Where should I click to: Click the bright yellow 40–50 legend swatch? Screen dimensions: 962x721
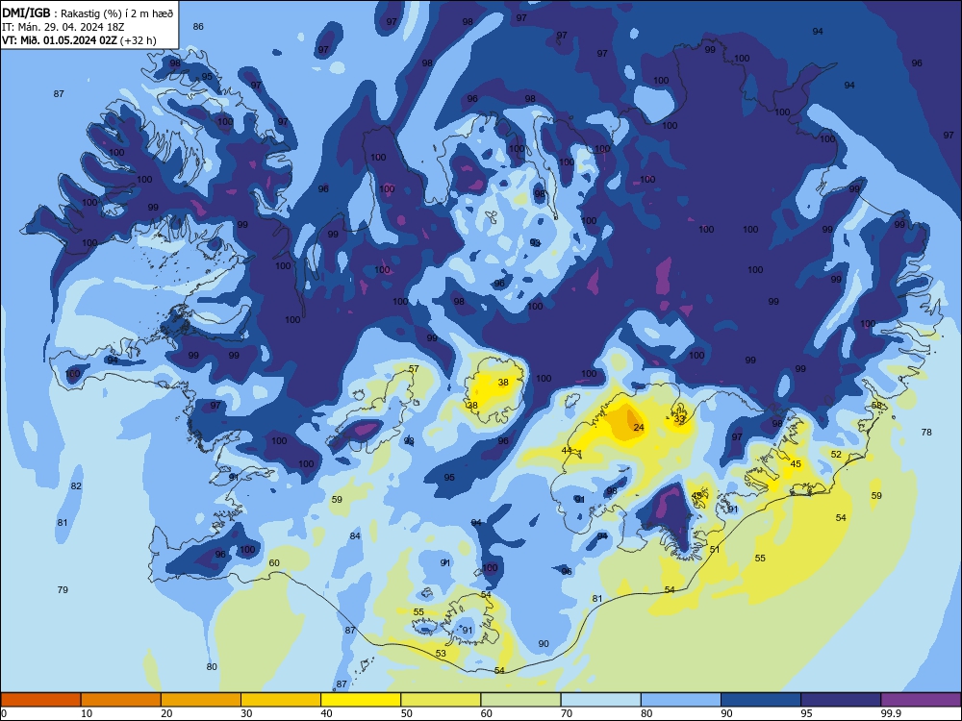tap(361, 700)
